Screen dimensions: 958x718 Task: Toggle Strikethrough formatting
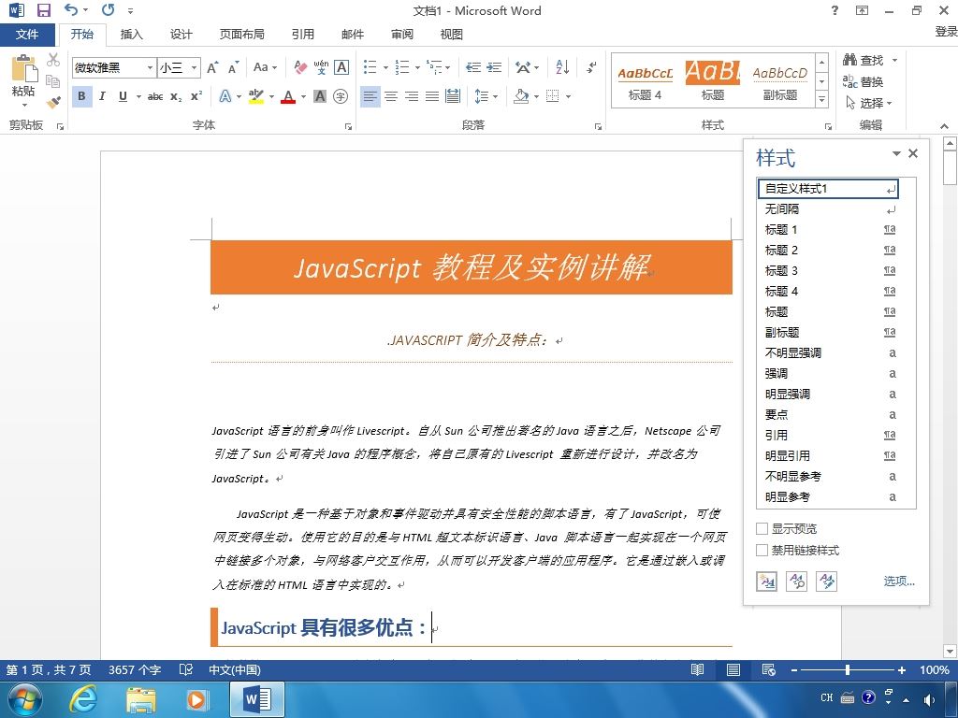tap(155, 96)
